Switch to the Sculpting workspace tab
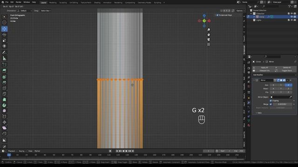298x167 pixels. (63, 3)
